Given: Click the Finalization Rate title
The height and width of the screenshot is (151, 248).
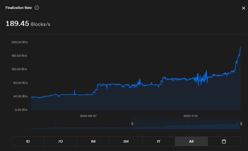Looking at the screenshot, I should [x=19, y=8].
